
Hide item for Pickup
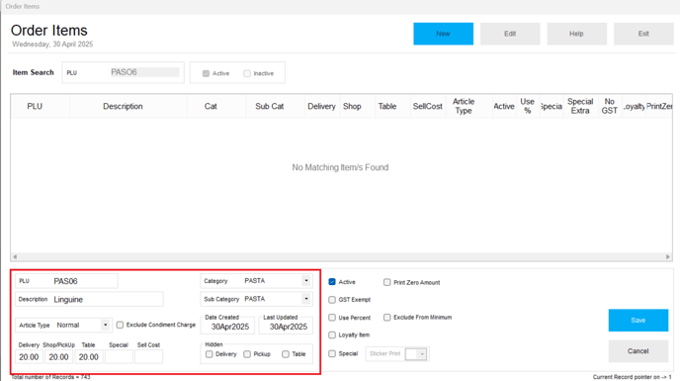coord(247,354)
